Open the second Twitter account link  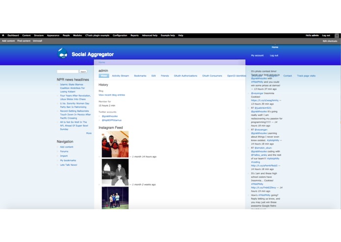pos(111,120)
